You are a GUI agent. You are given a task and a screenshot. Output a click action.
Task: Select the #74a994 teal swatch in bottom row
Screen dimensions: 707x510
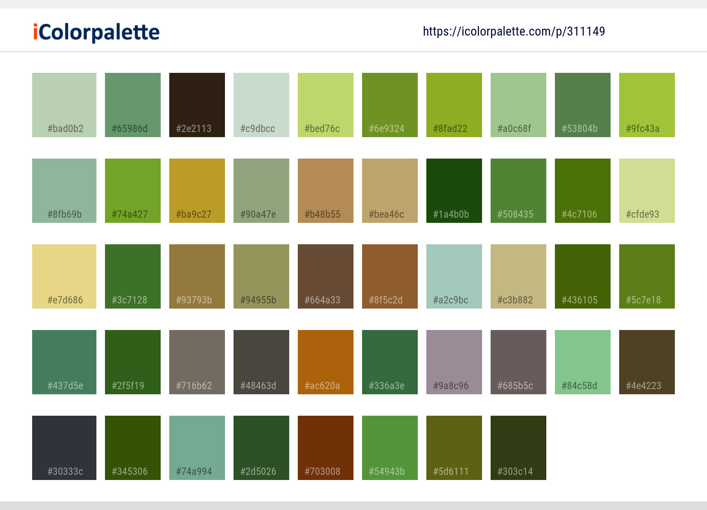(197, 447)
